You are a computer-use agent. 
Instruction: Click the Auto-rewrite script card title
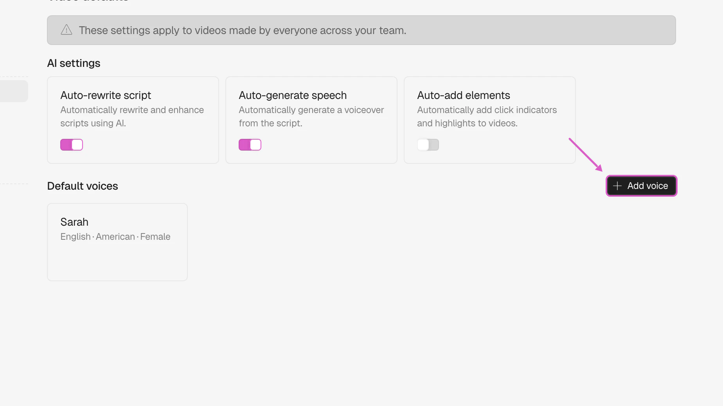tap(106, 95)
